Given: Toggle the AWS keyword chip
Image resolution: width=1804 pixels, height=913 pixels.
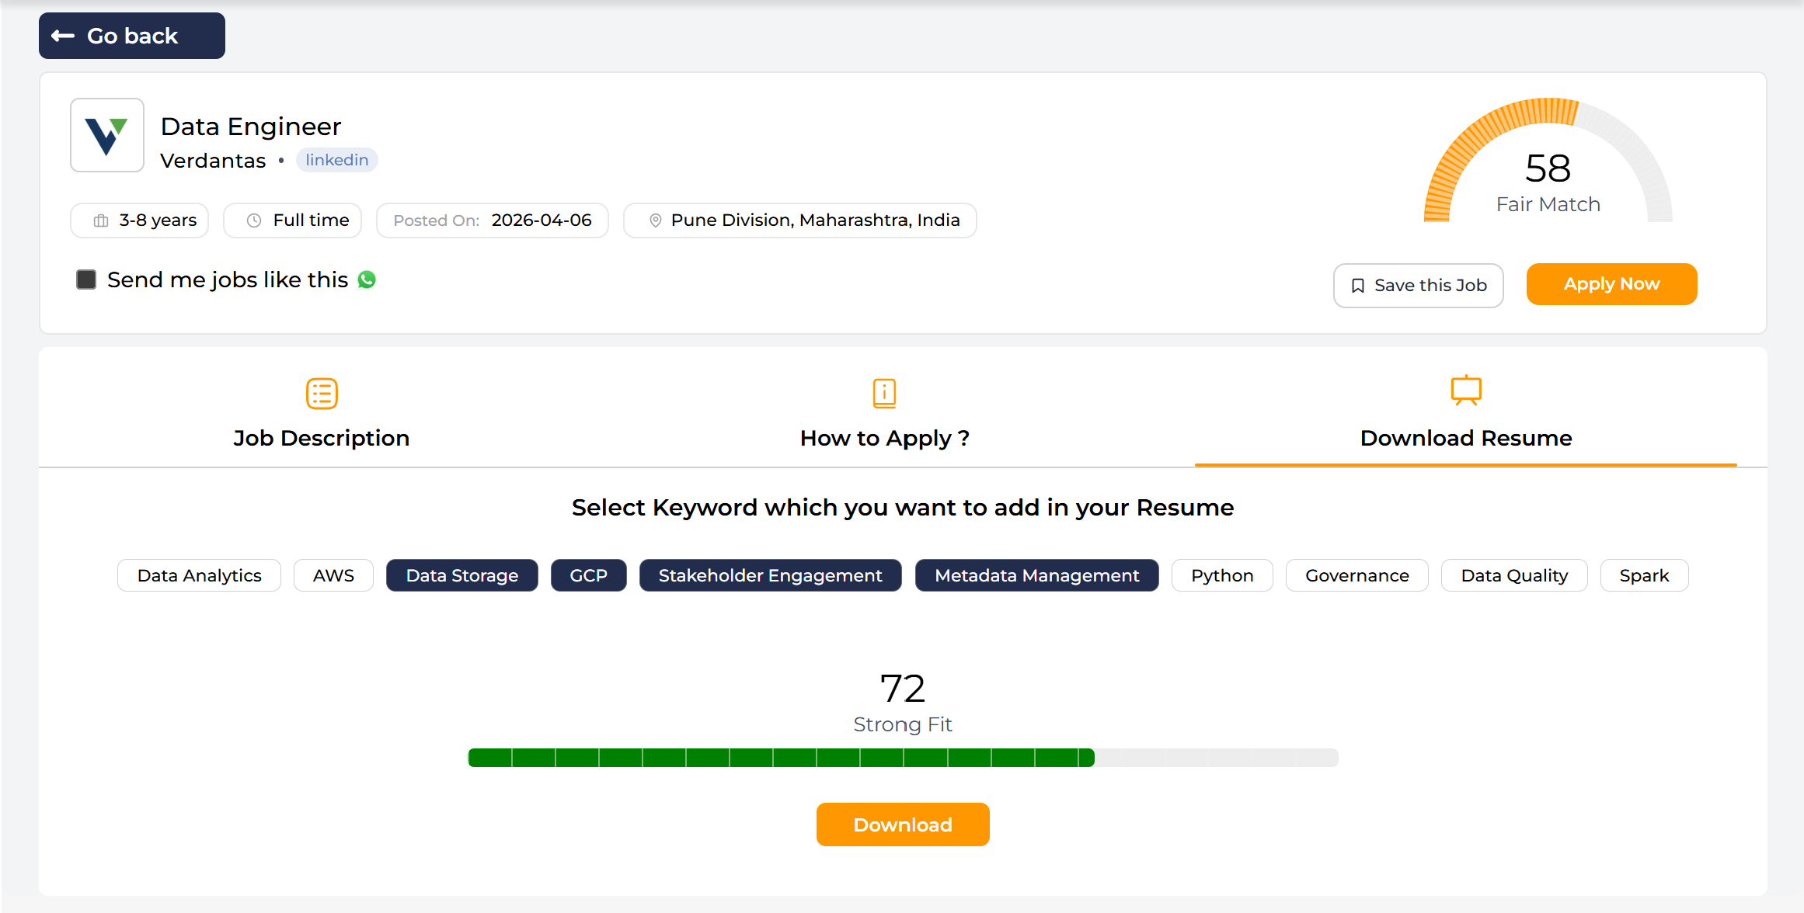Looking at the screenshot, I should click(333, 575).
